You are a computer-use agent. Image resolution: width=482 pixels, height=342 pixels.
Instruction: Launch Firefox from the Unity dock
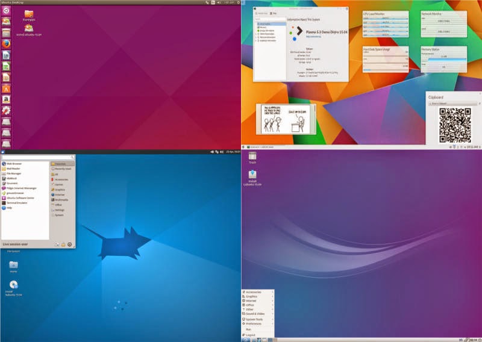pos(6,43)
